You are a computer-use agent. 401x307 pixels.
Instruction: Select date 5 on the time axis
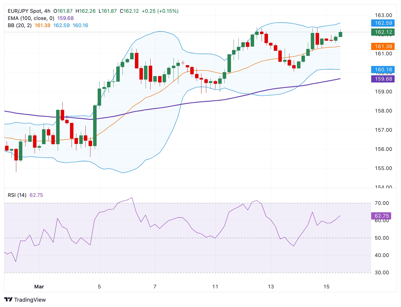pyautogui.click(x=99, y=287)
